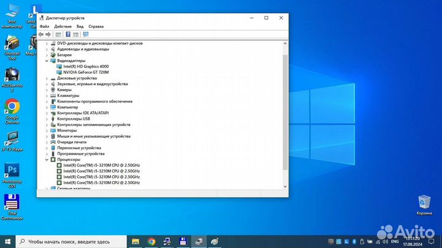Click the taskbar search box
The width and height of the screenshot is (442, 248).
coord(71,241)
